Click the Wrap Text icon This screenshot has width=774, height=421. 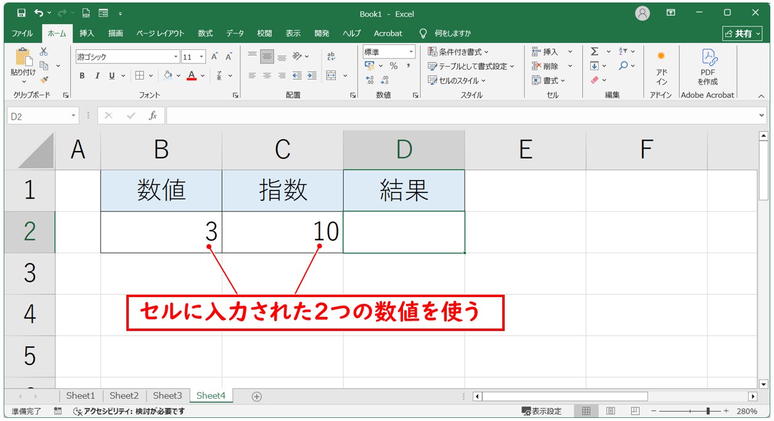point(331,57)
